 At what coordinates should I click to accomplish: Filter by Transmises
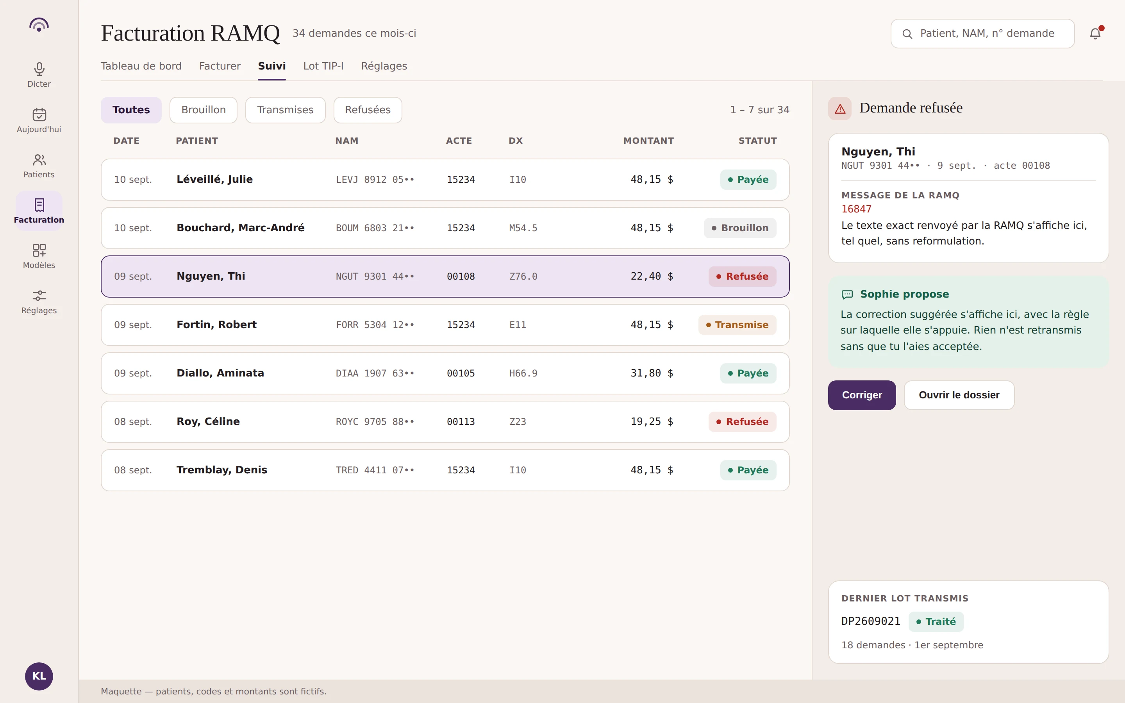[286, 110]
